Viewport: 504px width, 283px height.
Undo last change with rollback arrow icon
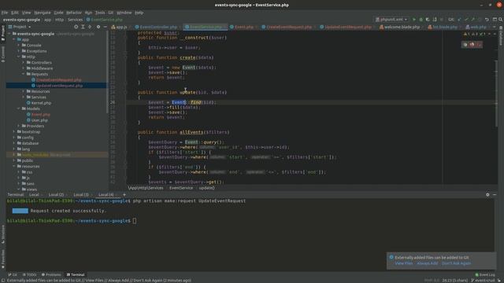coord(487,20)
